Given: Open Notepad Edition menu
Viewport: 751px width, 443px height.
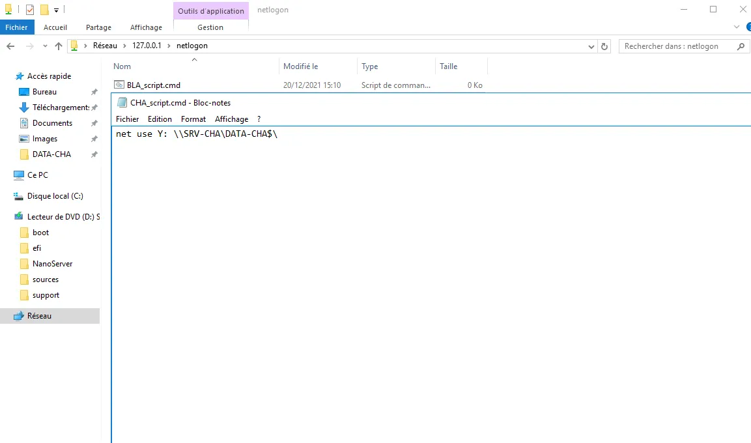Looking at the screenshot, I should tap(160, 119).
